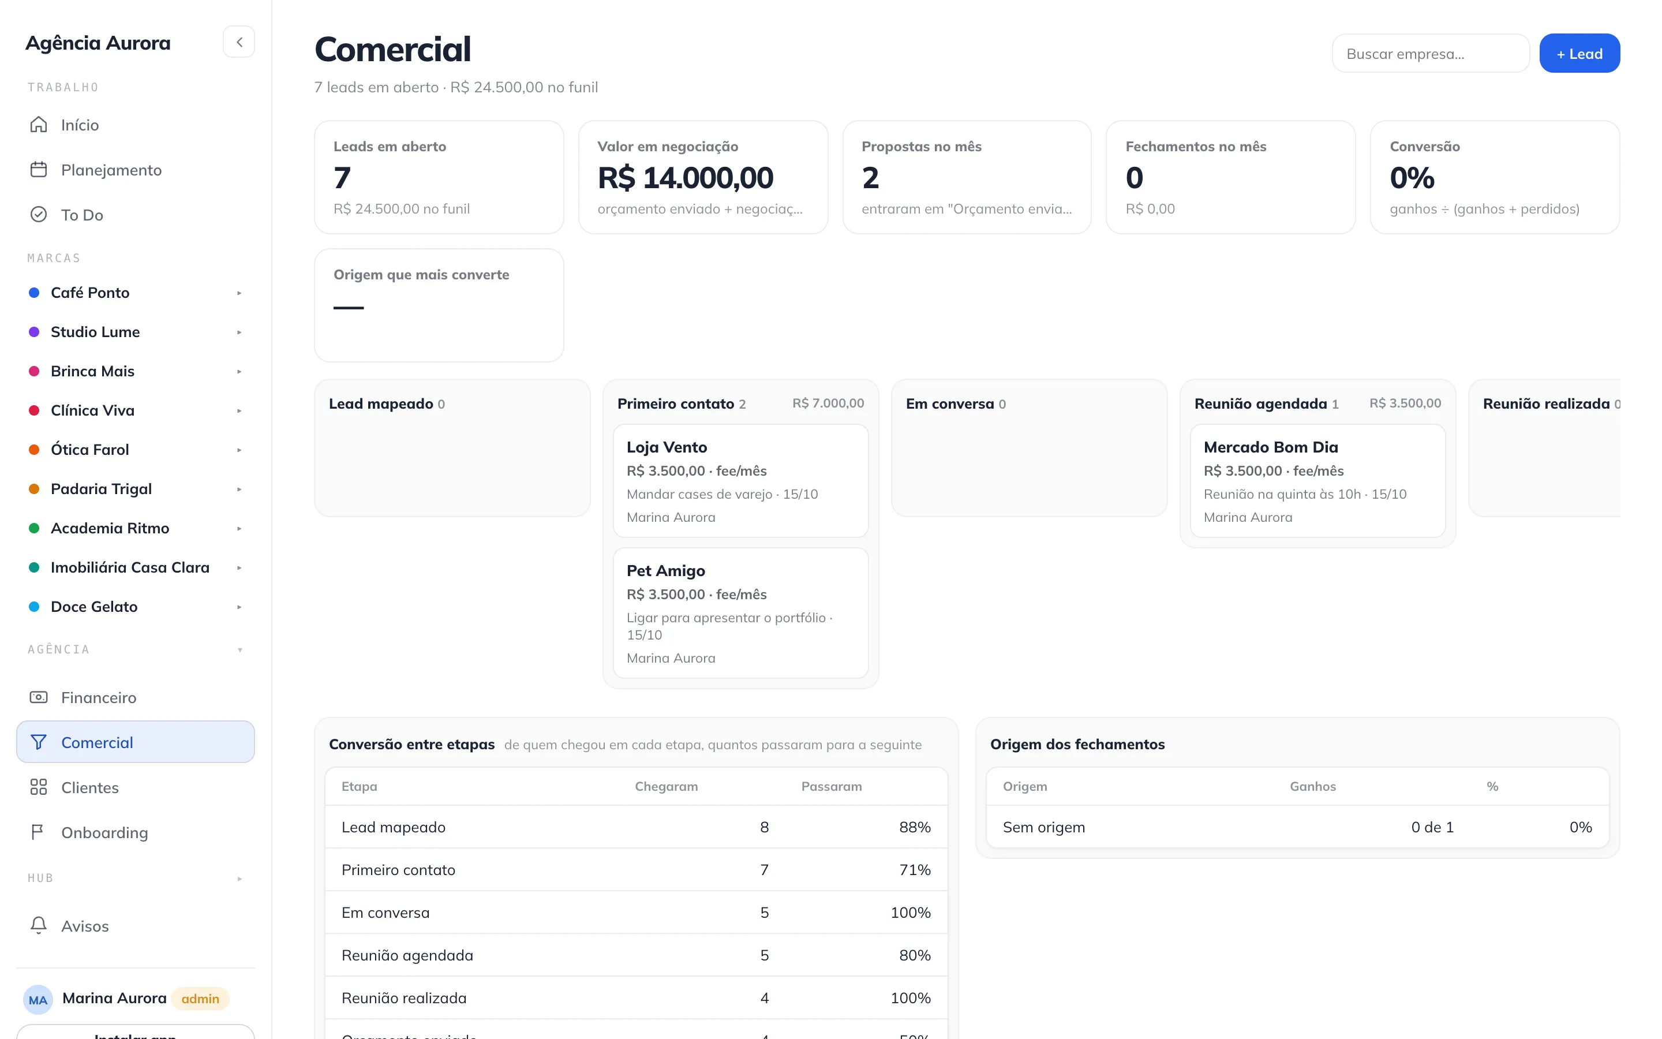1662x1039 pixels.
Task: Expand the Studio Lume brand arrow
Action: pos(239,332)
